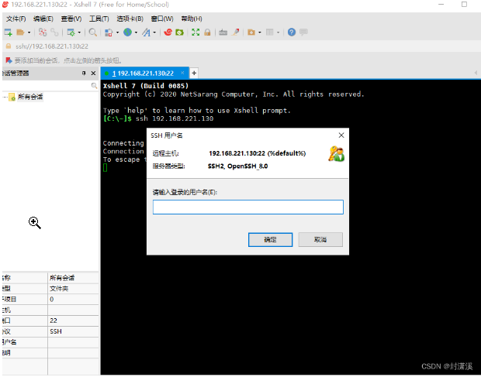Click the padlock Lock Screen icon
This screenshot has height=377, width=481.
[x=207, y=33]
